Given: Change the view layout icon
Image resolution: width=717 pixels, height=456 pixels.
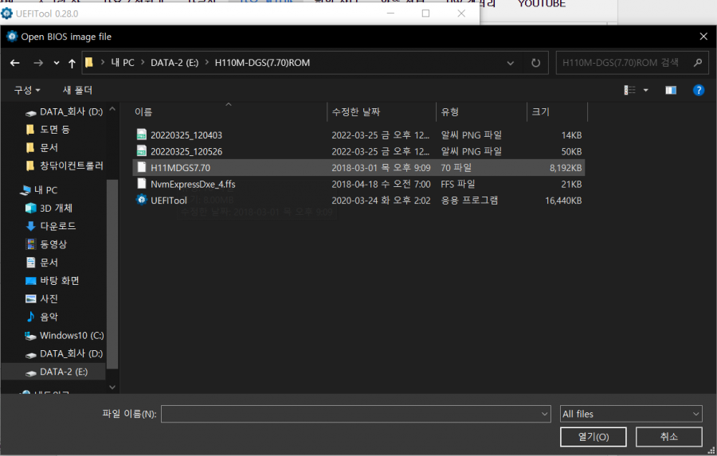Looking at the screenshot, I should click(x=629, y=90).
